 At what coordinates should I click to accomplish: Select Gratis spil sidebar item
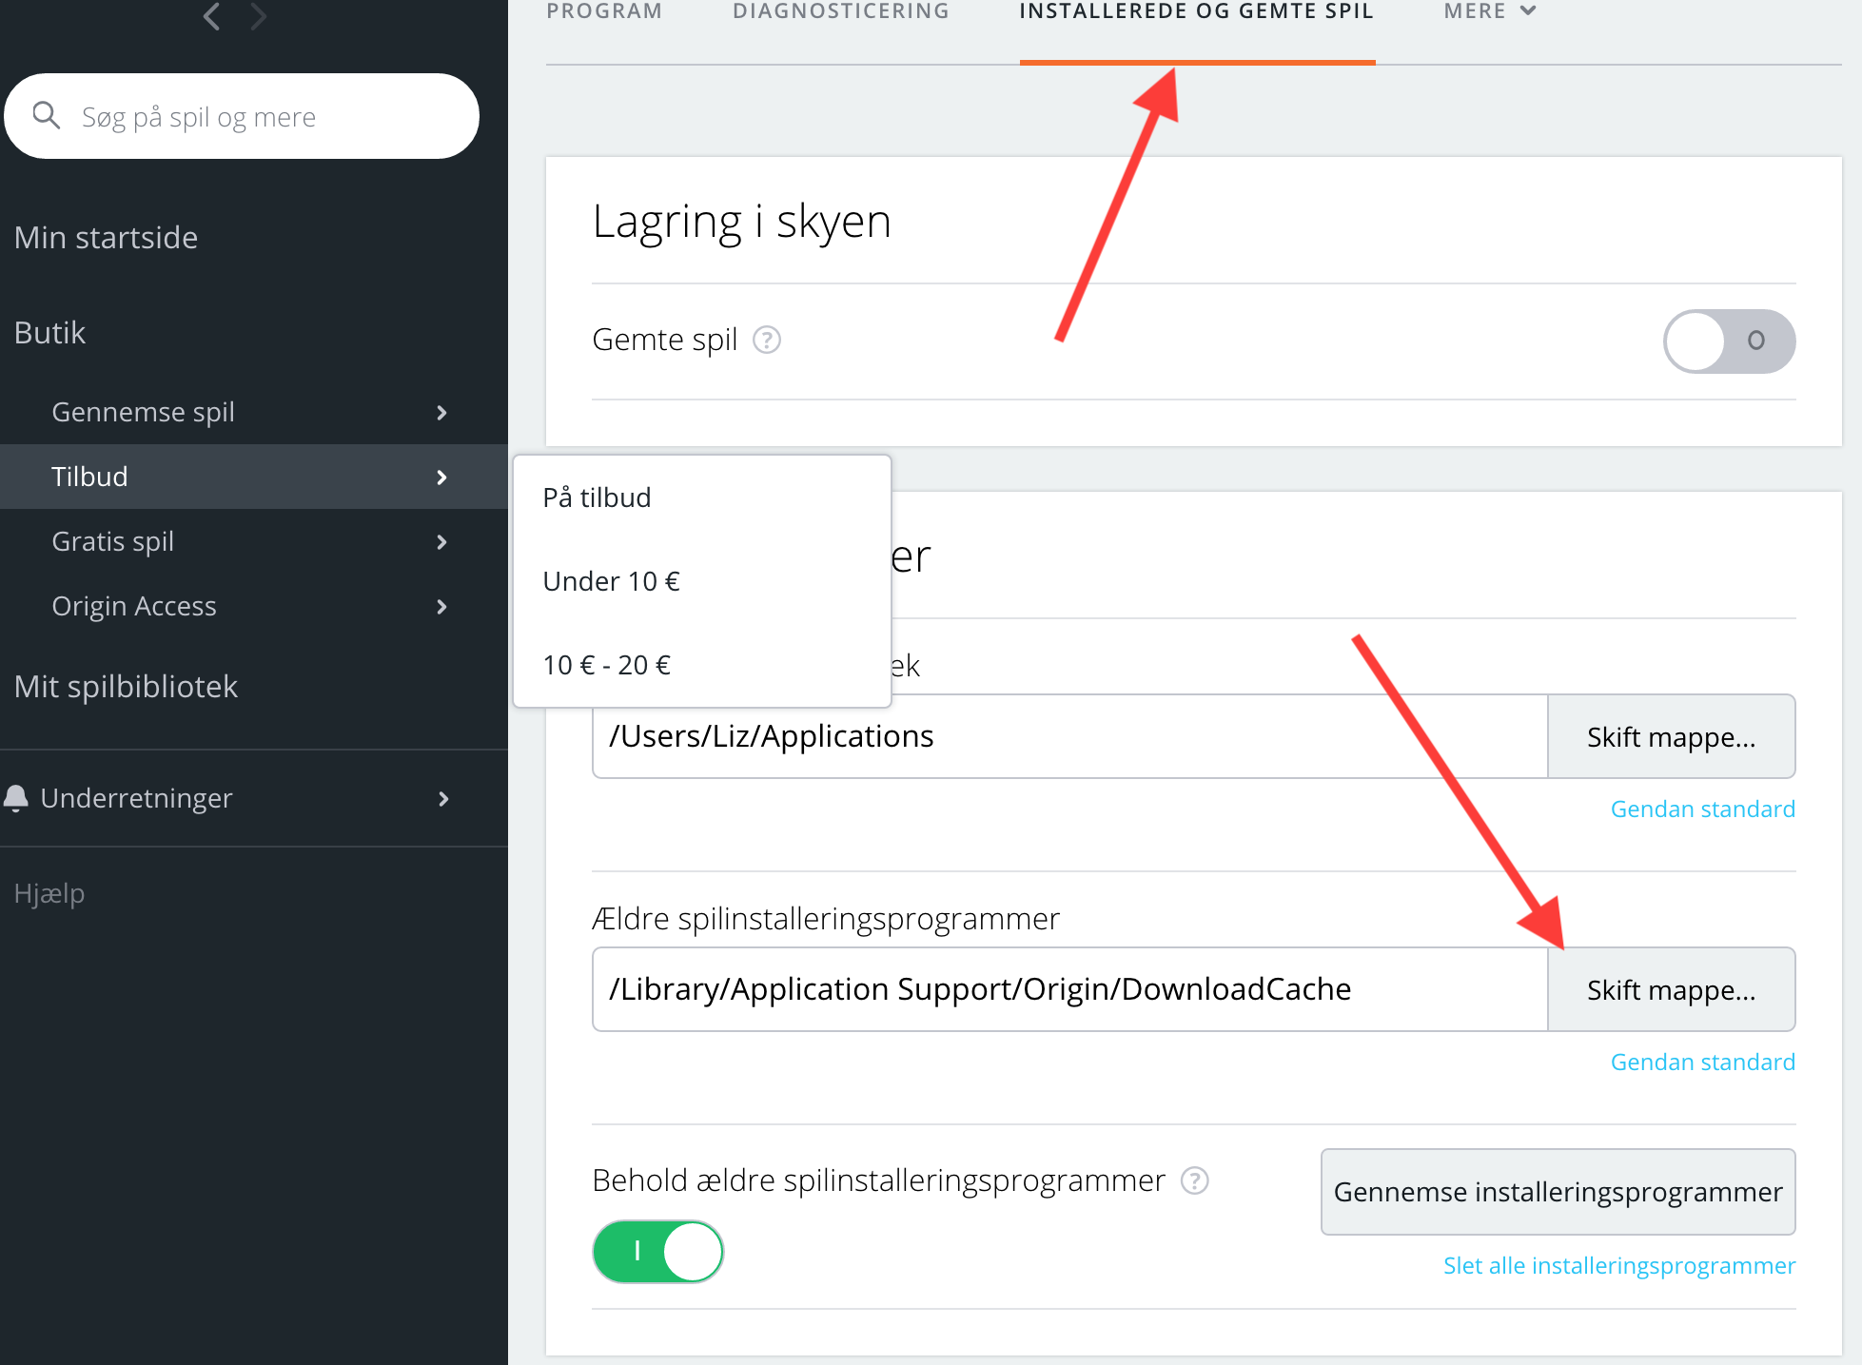[253, 541]
